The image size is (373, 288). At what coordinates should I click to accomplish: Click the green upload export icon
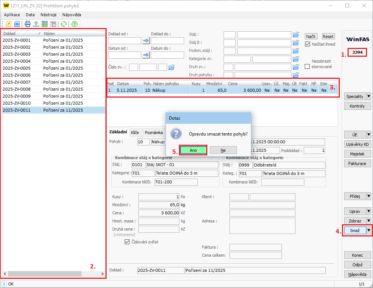click(36, 24)
